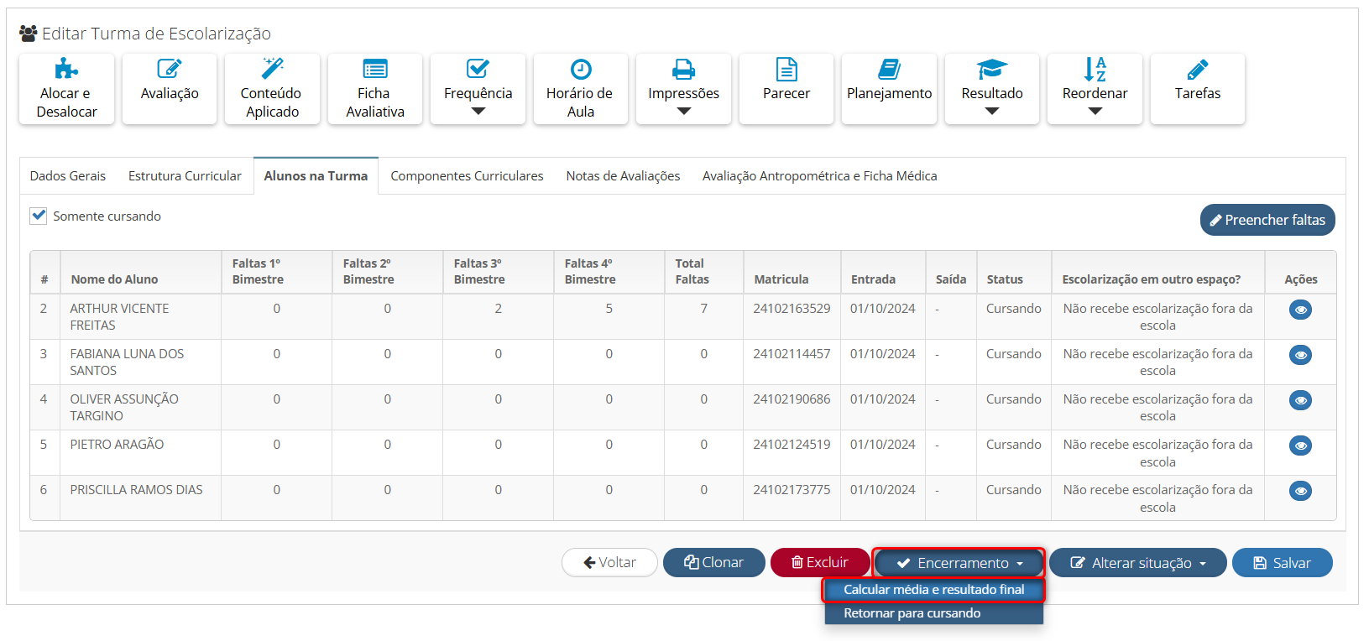Open Conteúdo Aplicado magic wand icon

(x=272, y=69)
